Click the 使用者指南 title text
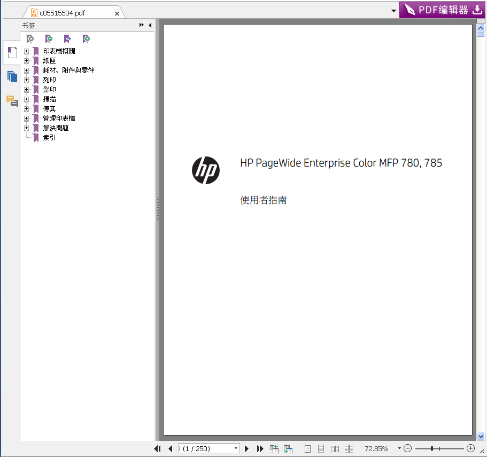Image resolution: width=487 pixels, height=457 pixels. click(x=264, y=200)
